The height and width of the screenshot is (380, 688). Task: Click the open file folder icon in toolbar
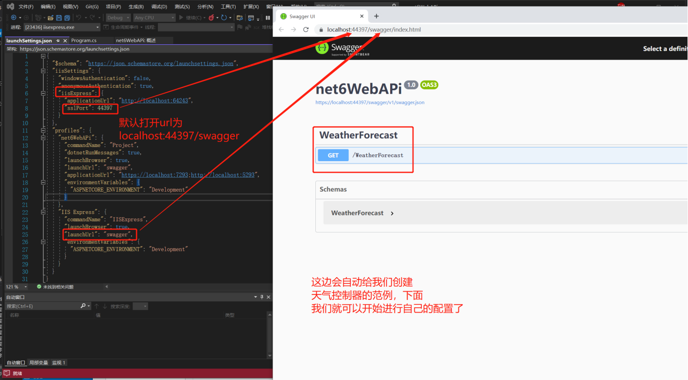(51, 18)
